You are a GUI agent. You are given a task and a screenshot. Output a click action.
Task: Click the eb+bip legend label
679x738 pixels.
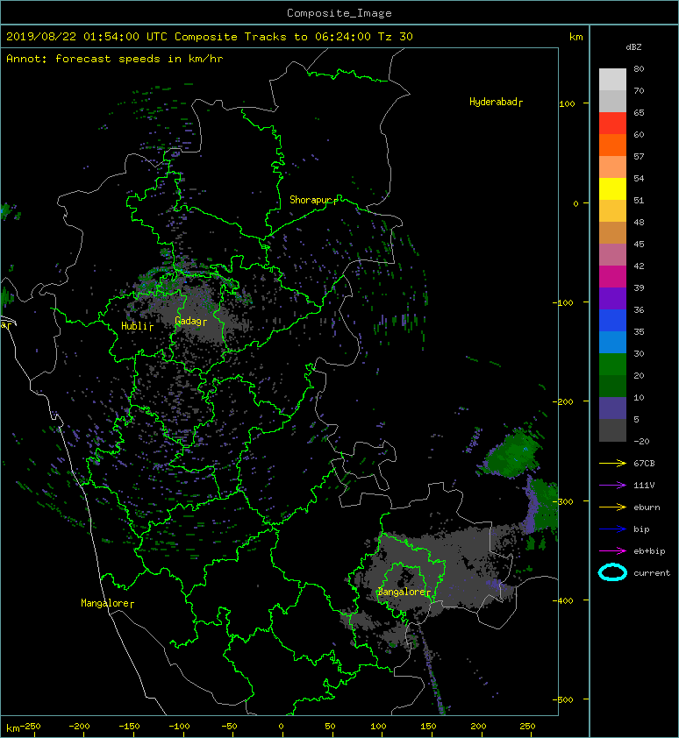[x=649, y=551]
